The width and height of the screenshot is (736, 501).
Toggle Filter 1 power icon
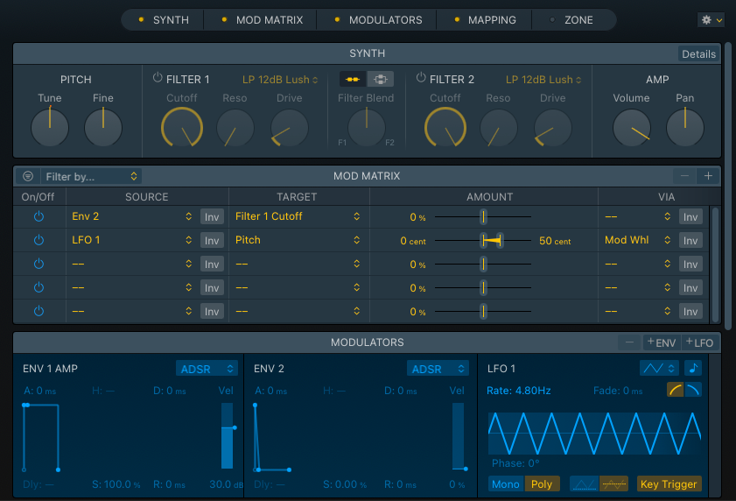(x=158, y=78)
